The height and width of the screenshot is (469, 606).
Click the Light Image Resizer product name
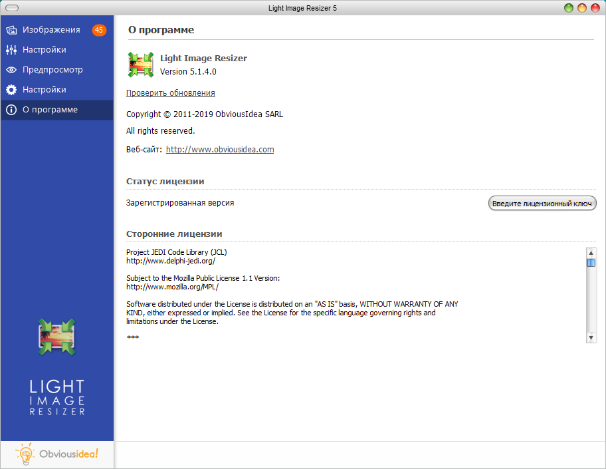(x=204, y=58)
